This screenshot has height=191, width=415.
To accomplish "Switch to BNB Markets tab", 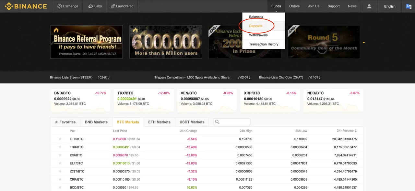I will [x=96, y=122].
